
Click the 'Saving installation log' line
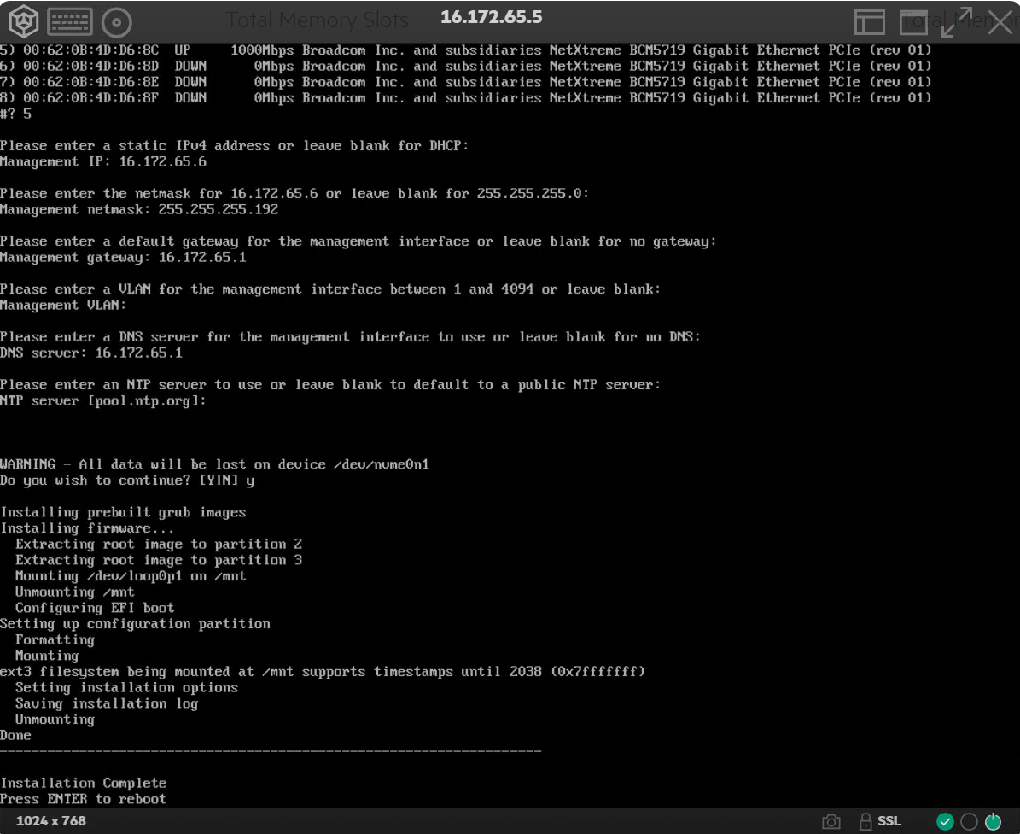point(107,703)
